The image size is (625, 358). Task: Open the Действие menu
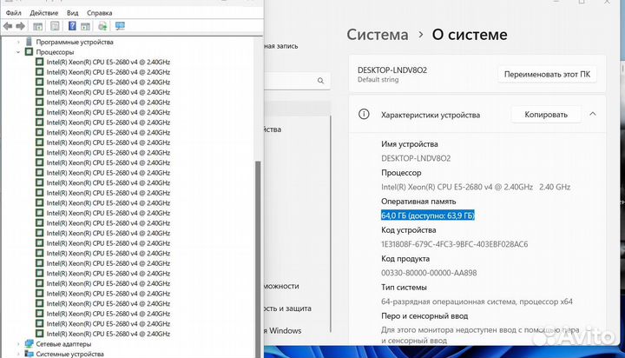pos(44,13)
